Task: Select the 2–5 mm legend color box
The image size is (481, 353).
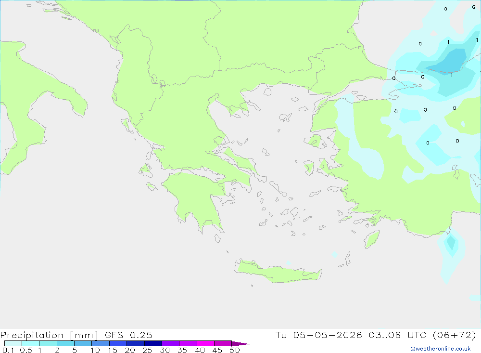Action: point(65,343)
